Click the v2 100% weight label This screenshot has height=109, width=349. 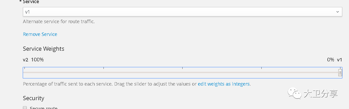pyautogui.click(x=33, y=60)
